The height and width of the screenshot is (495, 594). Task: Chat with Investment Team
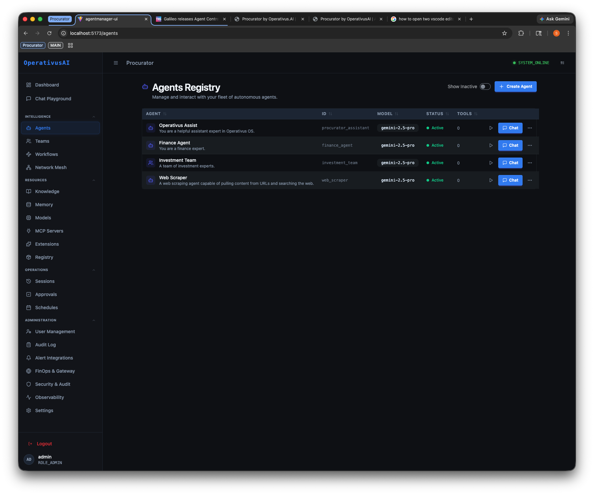510,163
